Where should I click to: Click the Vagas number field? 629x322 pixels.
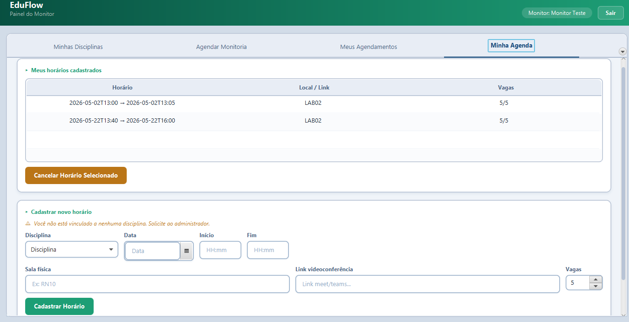click(x=578, y=283)
